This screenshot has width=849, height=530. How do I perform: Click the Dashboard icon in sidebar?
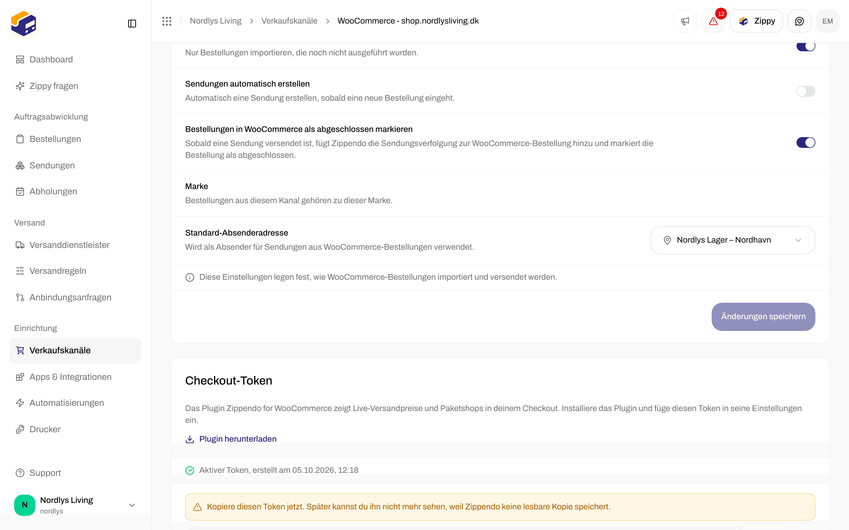coord(20,59)
